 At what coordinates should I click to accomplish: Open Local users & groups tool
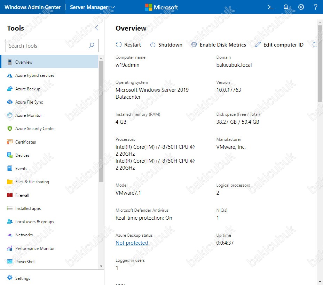click(50, 221)
